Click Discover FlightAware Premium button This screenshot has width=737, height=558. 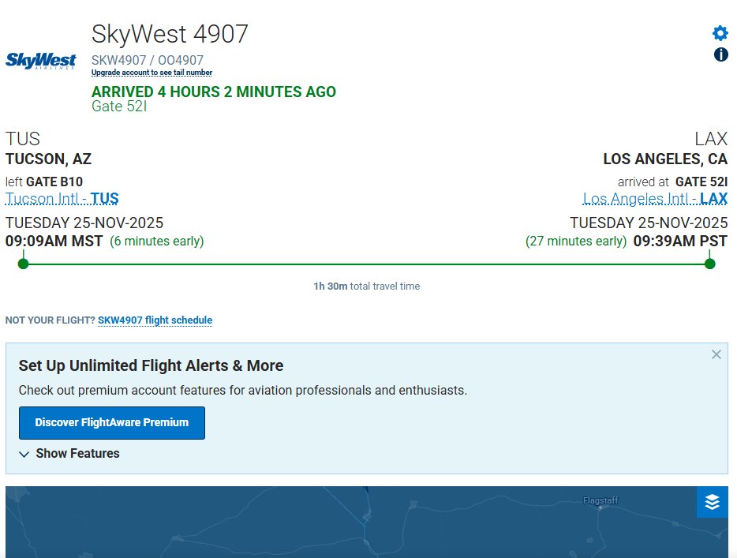(x=112, y=422)
